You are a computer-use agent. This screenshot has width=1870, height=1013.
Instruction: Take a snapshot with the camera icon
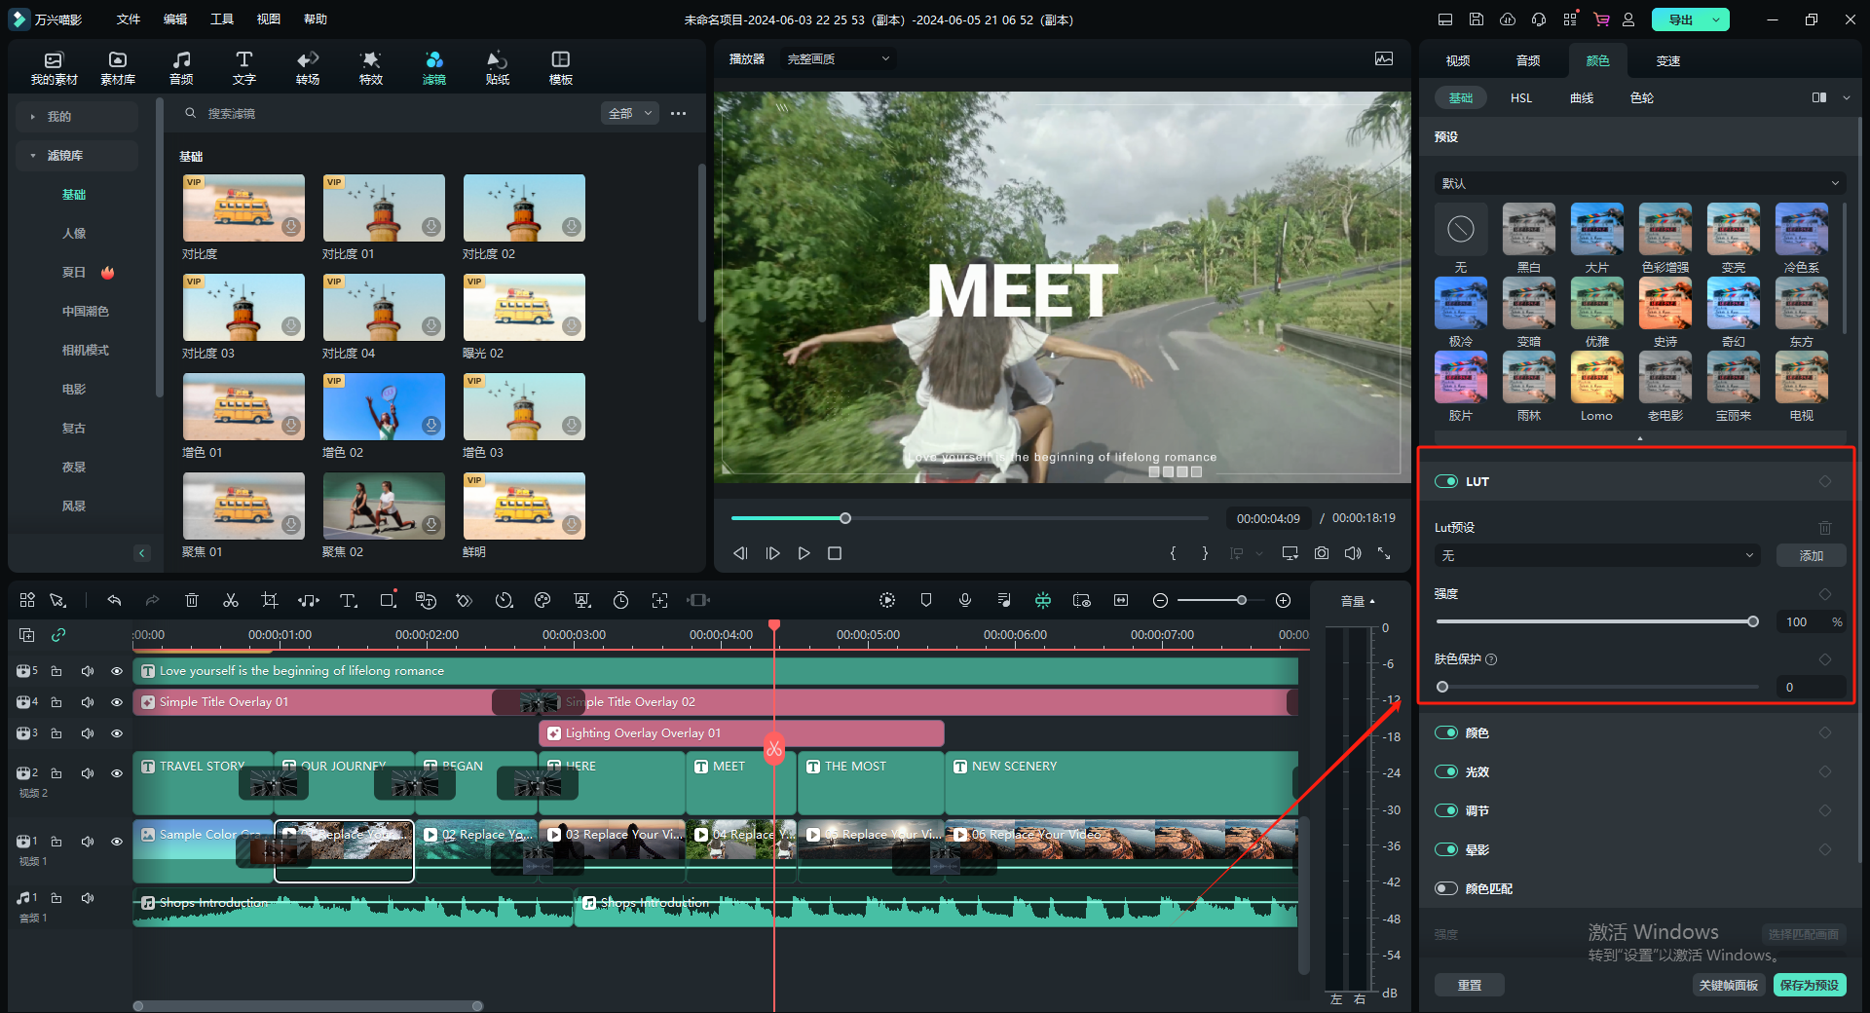[x=1322, y=552]
